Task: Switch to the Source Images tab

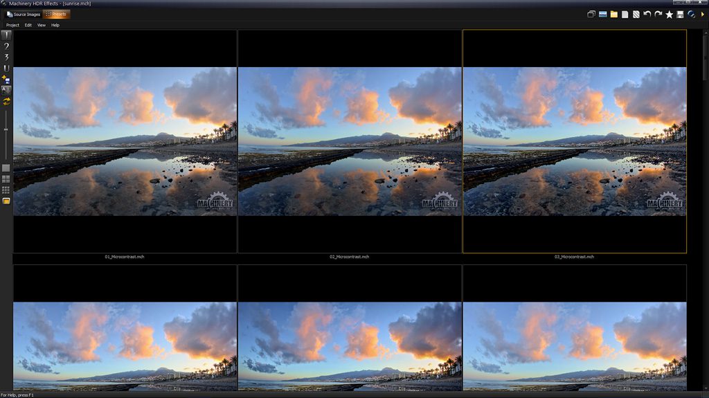Action: coord(24,15)
